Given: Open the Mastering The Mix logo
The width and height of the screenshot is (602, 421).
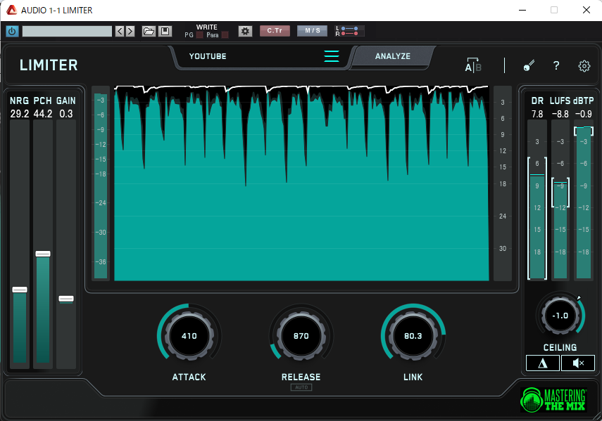Looking at the screenshot, I should [553, 400].
